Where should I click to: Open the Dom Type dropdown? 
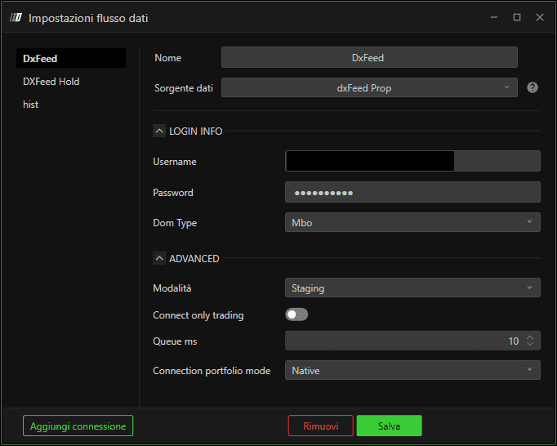pyautogui.click(x=412, y=222)
